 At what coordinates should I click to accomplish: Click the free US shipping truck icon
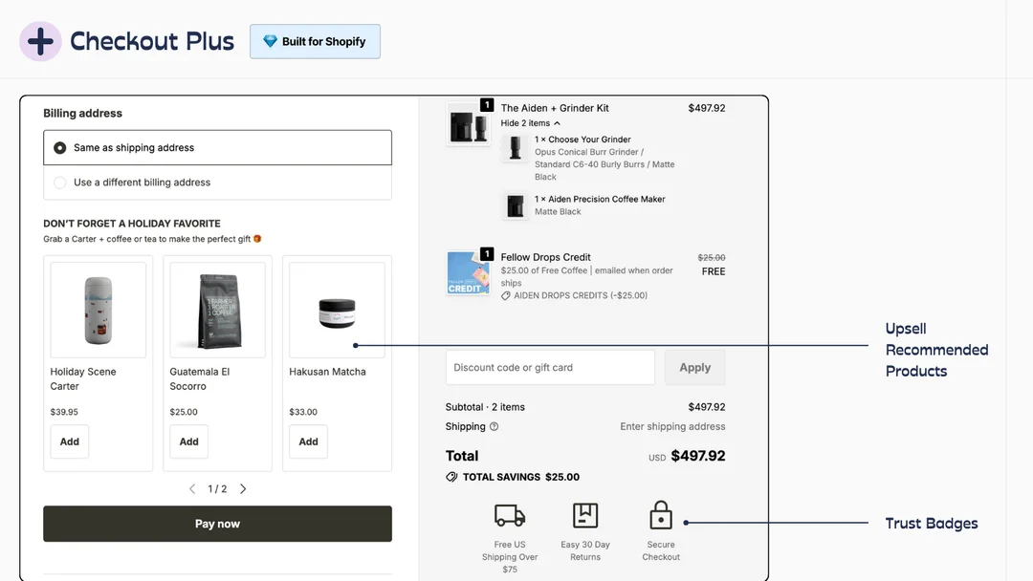(x=510, y=515)
